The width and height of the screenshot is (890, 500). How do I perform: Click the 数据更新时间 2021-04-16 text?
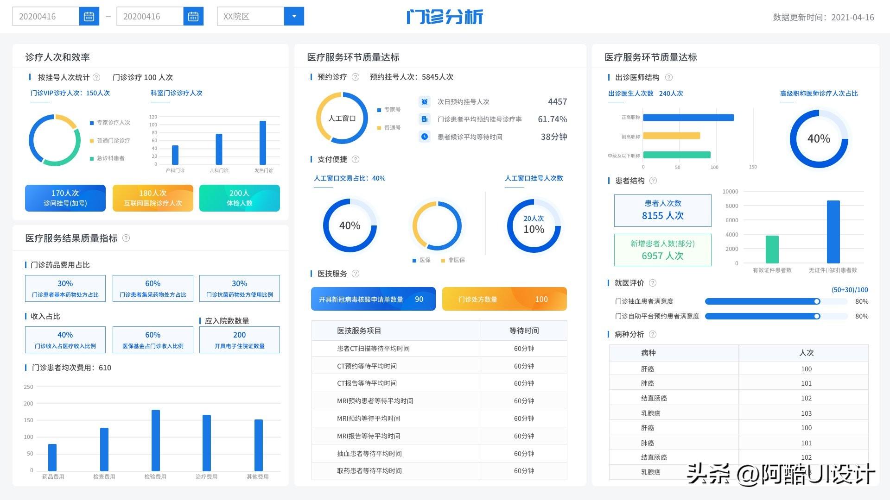(x=823, y=17)
